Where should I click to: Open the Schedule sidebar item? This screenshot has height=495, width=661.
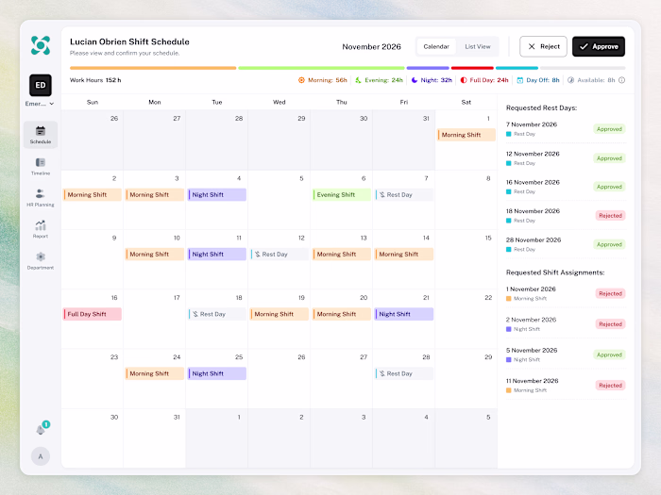pos(41,135)
